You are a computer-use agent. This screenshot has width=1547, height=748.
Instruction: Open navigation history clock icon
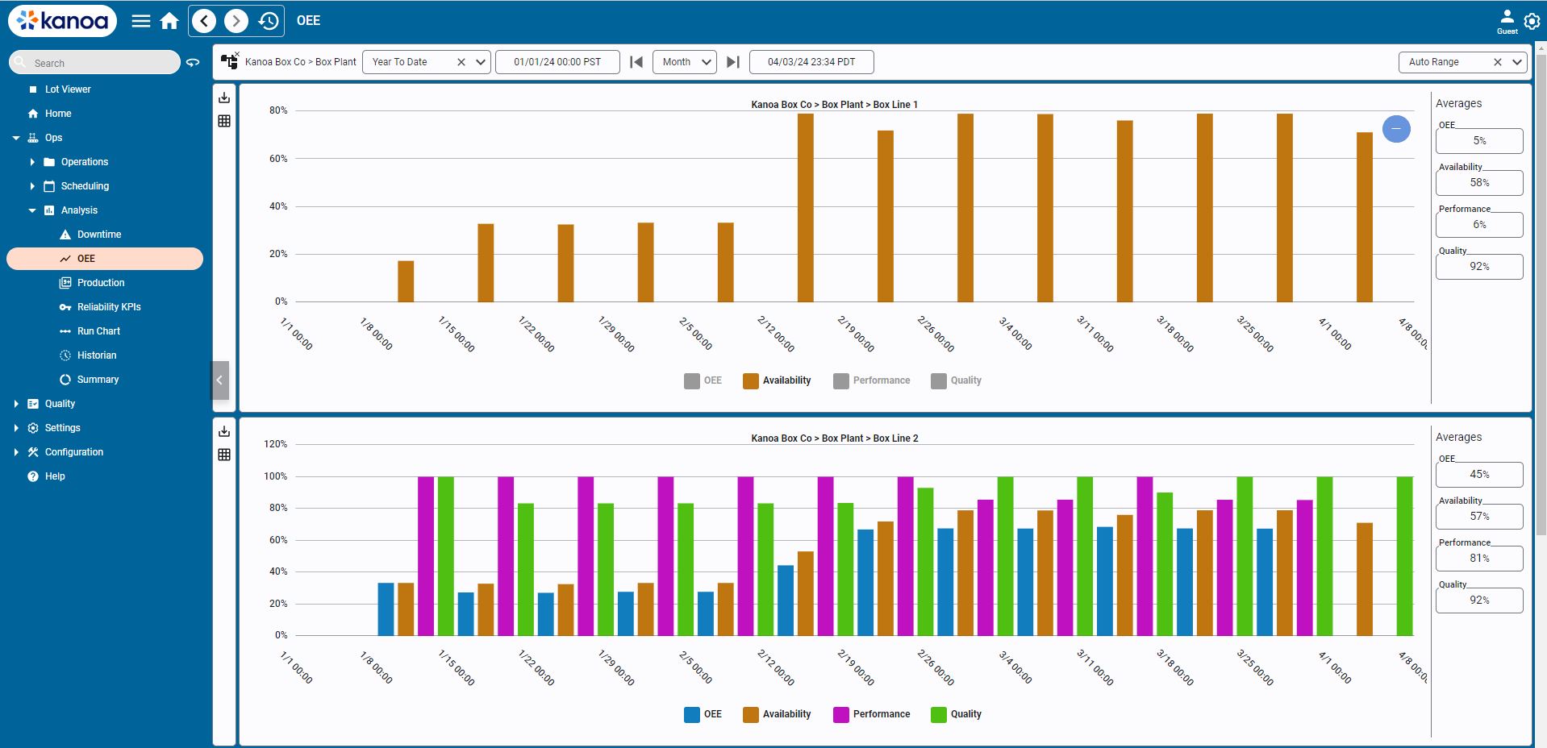coord(269,21)
